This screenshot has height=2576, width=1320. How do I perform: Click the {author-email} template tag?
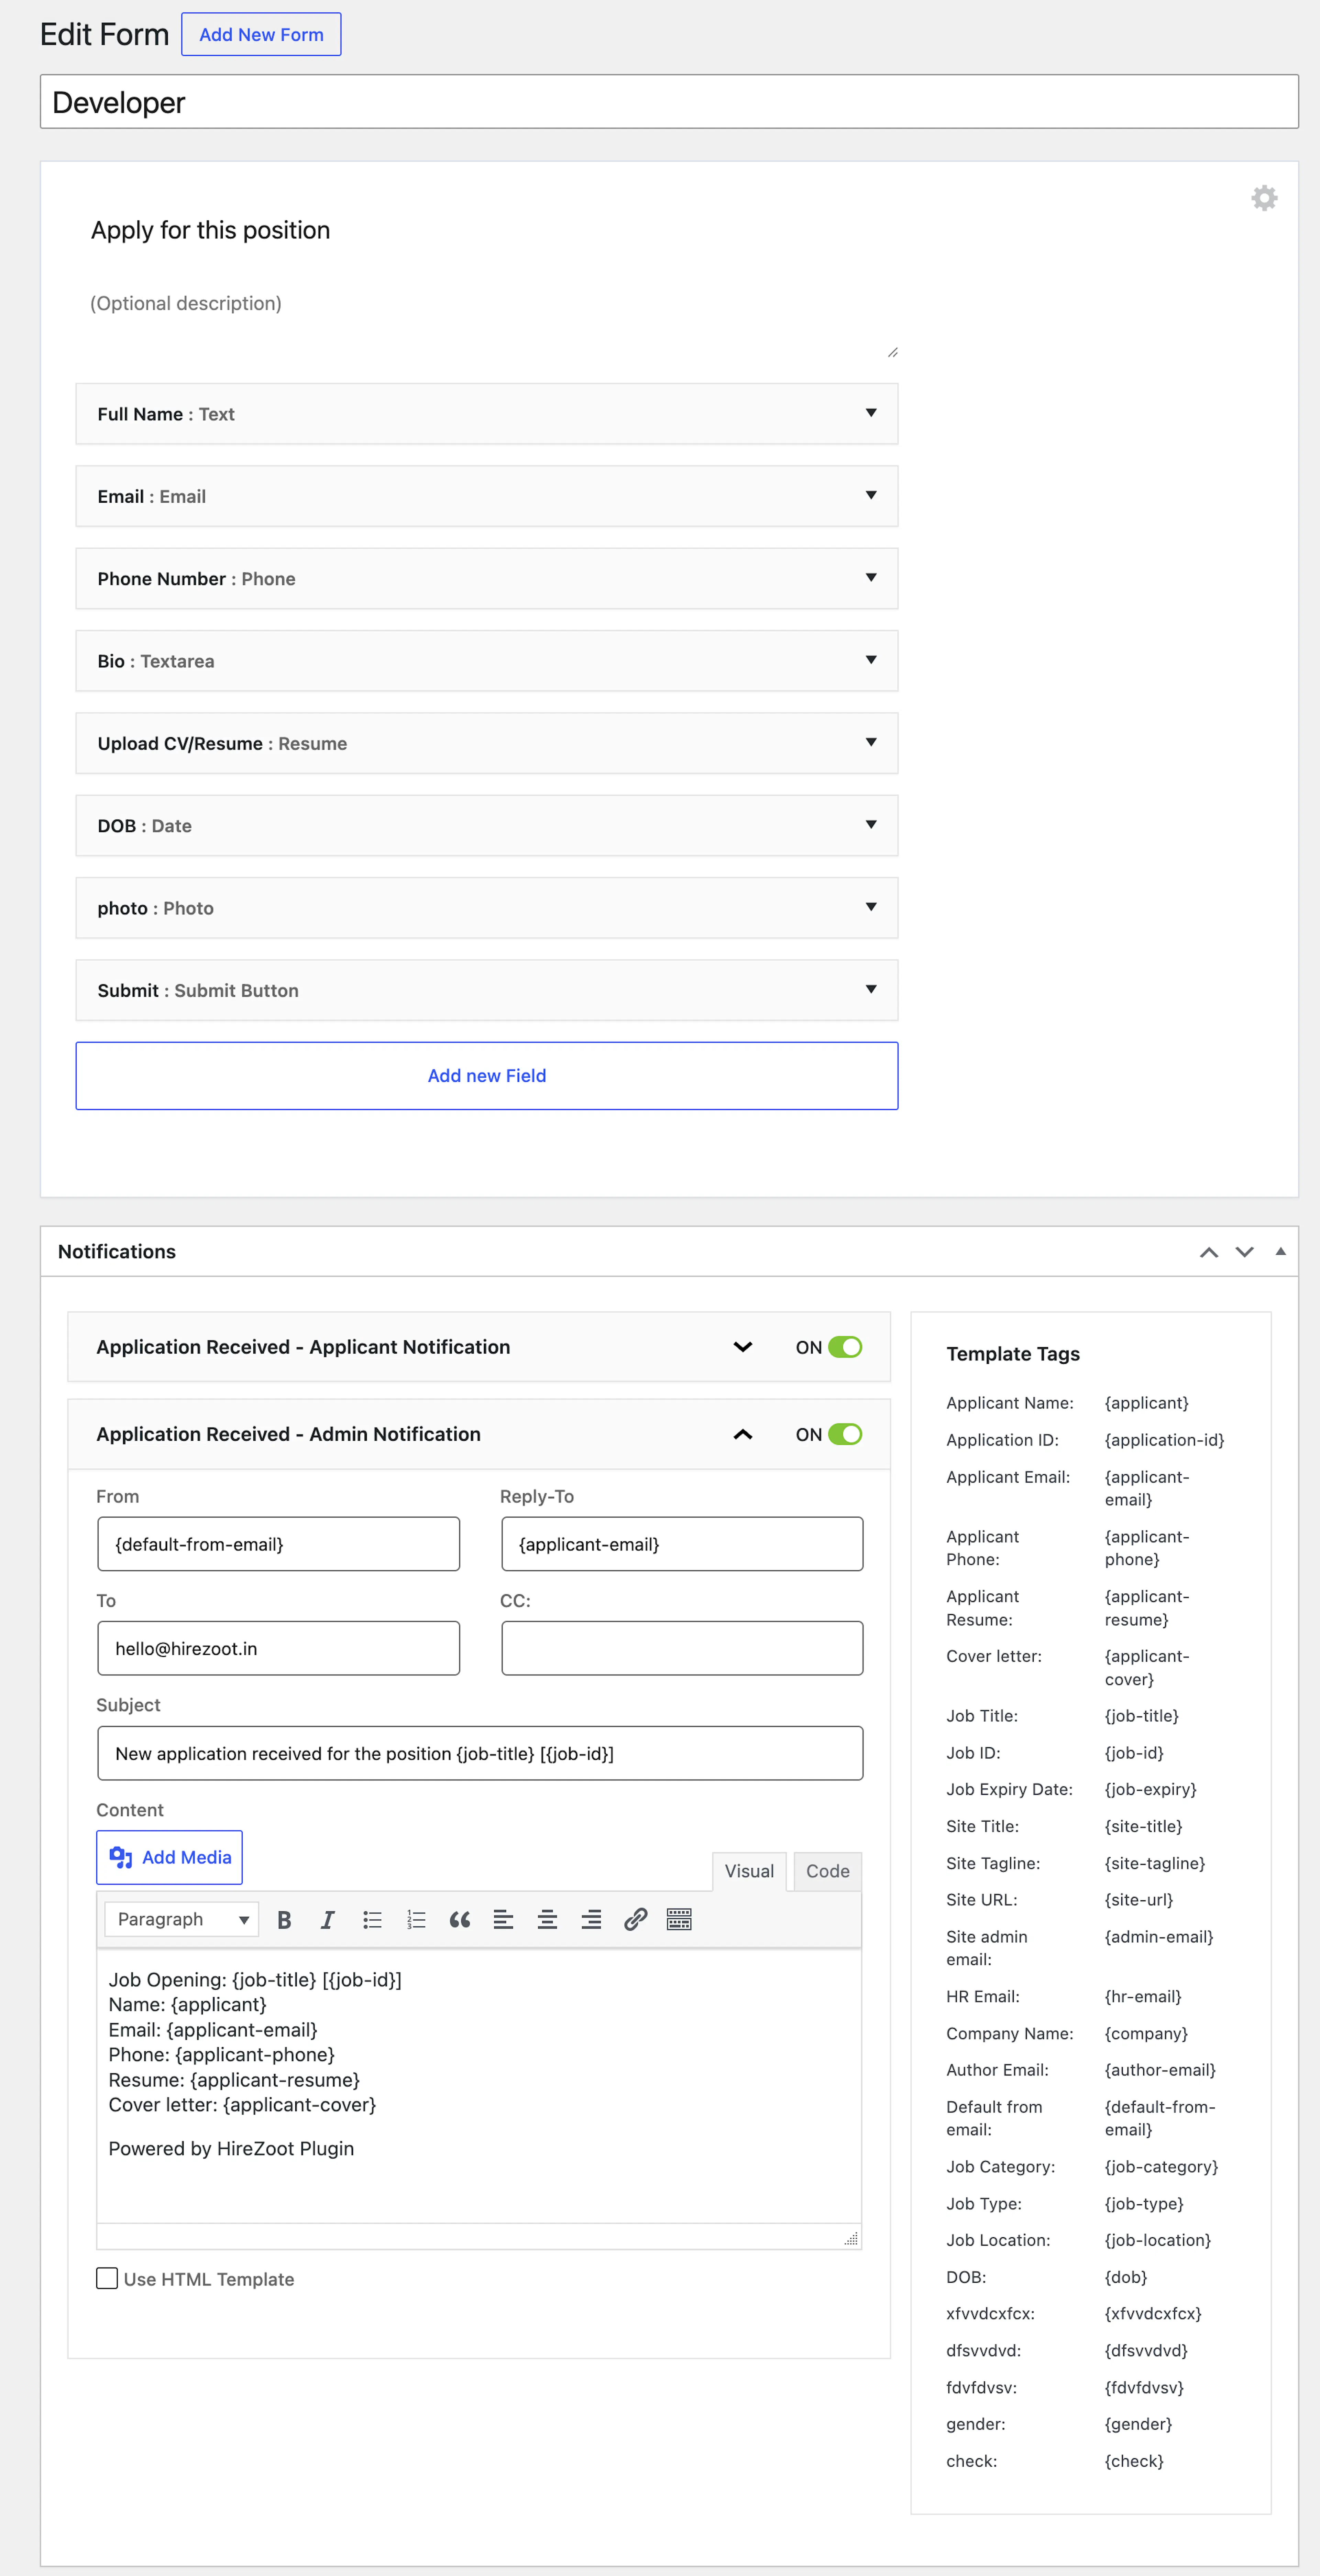click(x=1160, y=2070)
